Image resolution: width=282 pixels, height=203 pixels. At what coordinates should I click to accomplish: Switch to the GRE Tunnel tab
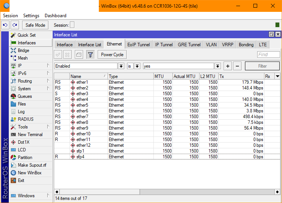tap(189, 45)
